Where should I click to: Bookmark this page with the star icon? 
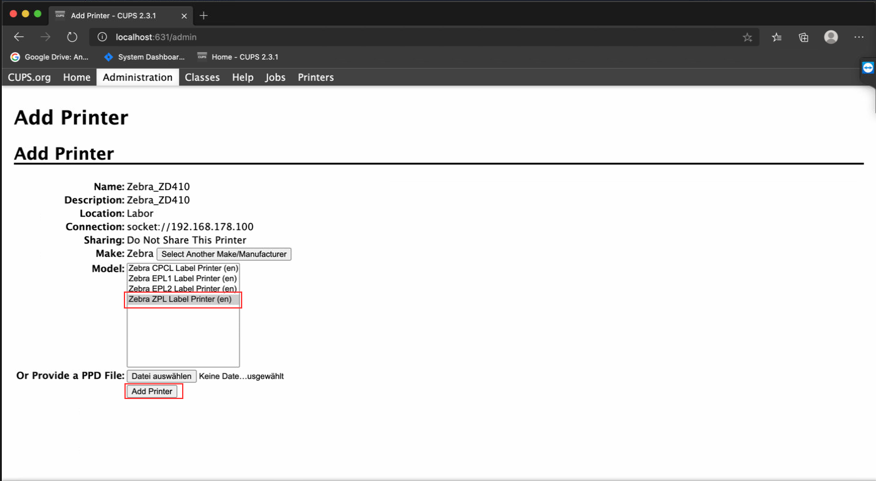tap(747, 38)
